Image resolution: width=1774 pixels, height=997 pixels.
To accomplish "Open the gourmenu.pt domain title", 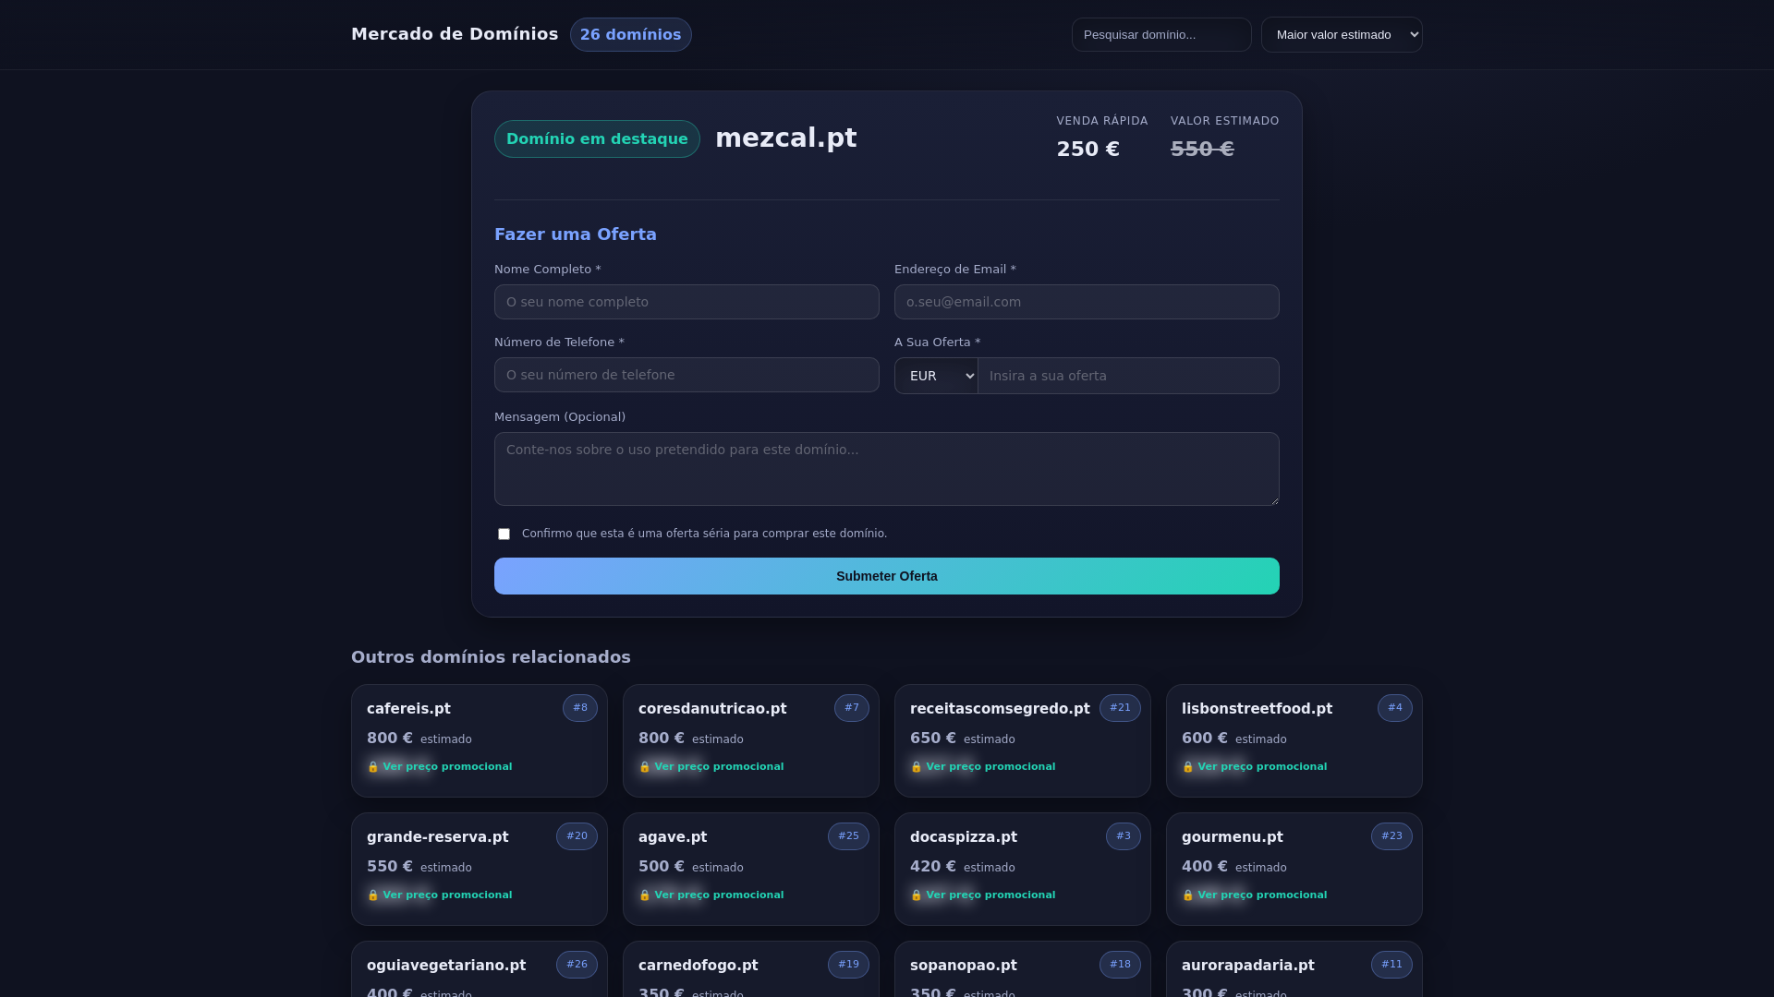I will click(1233, 837).
